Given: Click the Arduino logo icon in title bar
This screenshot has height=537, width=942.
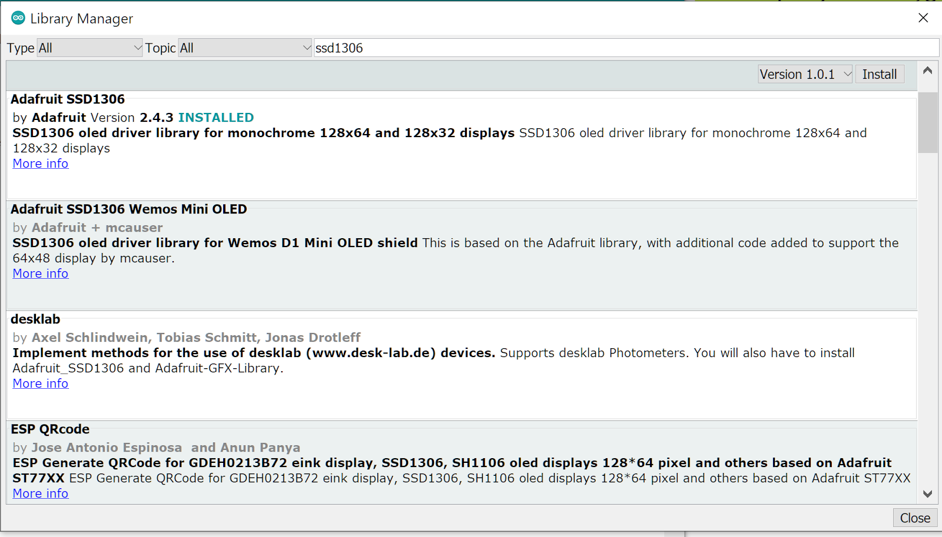Looking at the screenshot, I should (18, 18).
